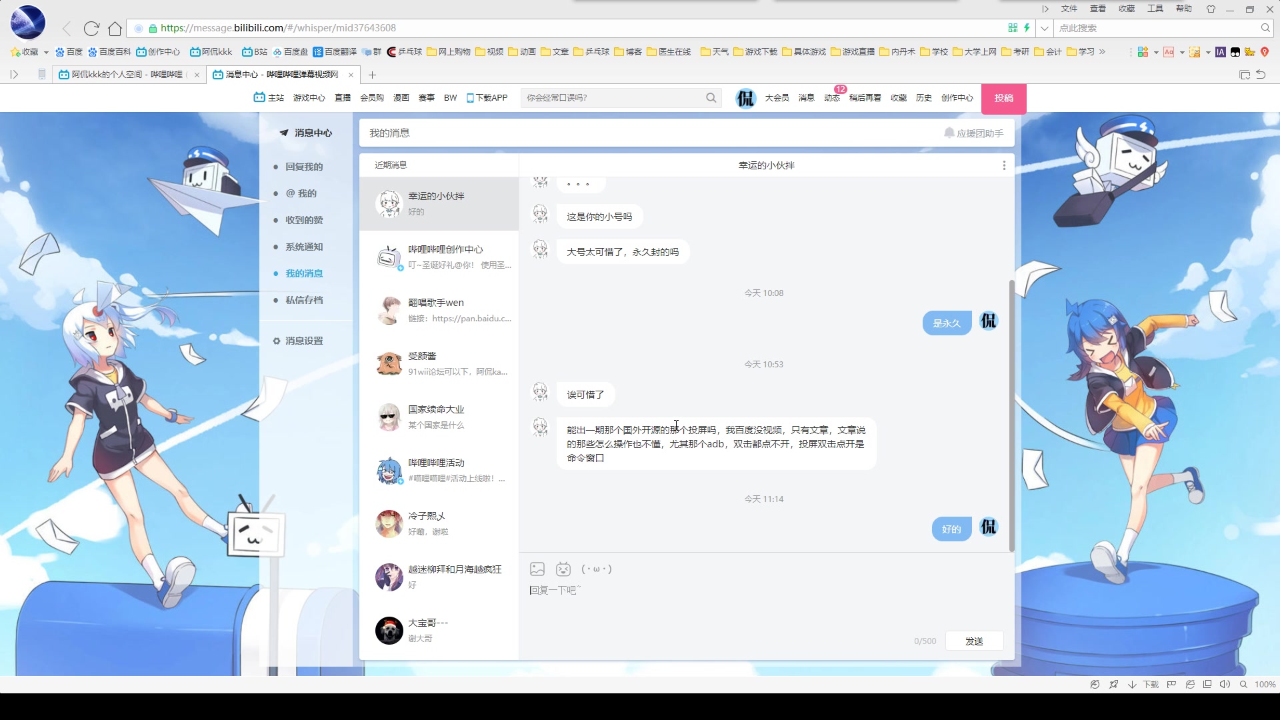This screenshot has height=720, width=1280.
Task: Expand the sidebar toggle at tab bar left
Action: pyautogui.click(x=14, y=75)
